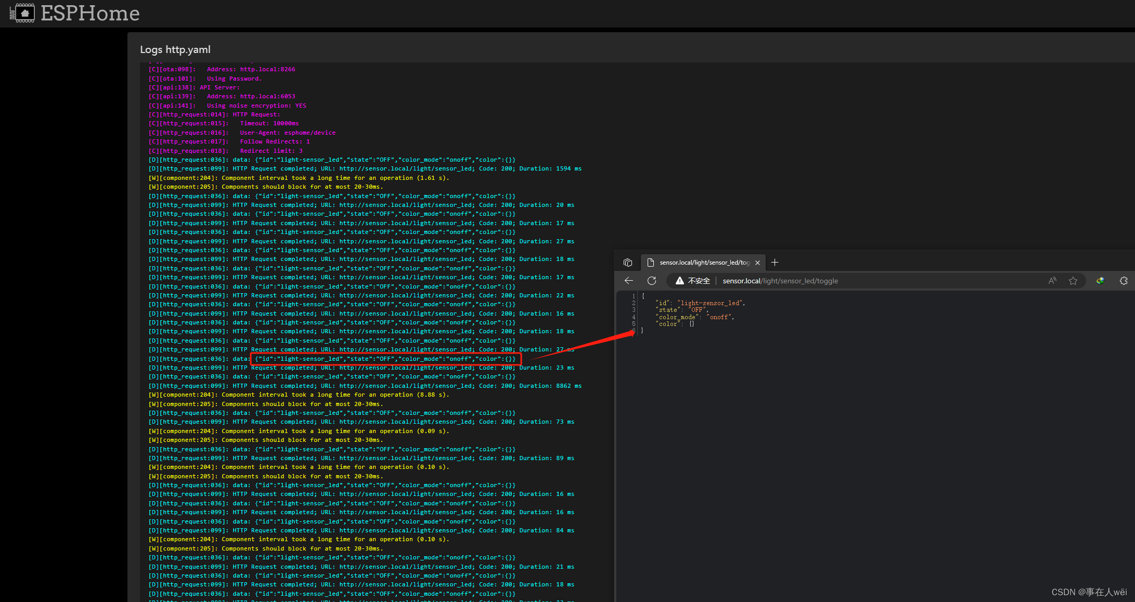The height and width of the screenshot is (602, 1135).
Task: Click the 'Timeout: 10000ms' log line
Action: click(224, 123)
